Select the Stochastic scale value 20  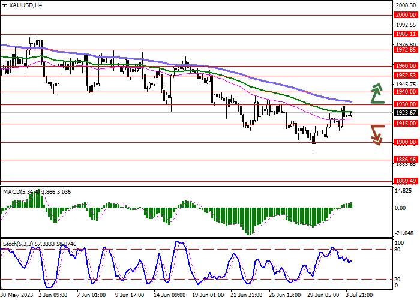pos(397,280)
